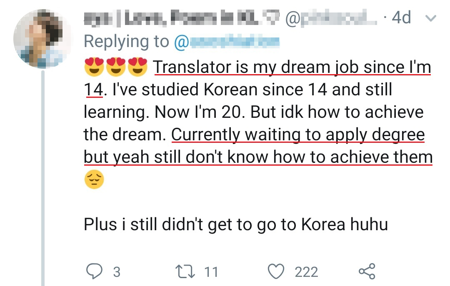Click the first heart-eyes emoji
This screenshot has width=450, height=286.
94,67
